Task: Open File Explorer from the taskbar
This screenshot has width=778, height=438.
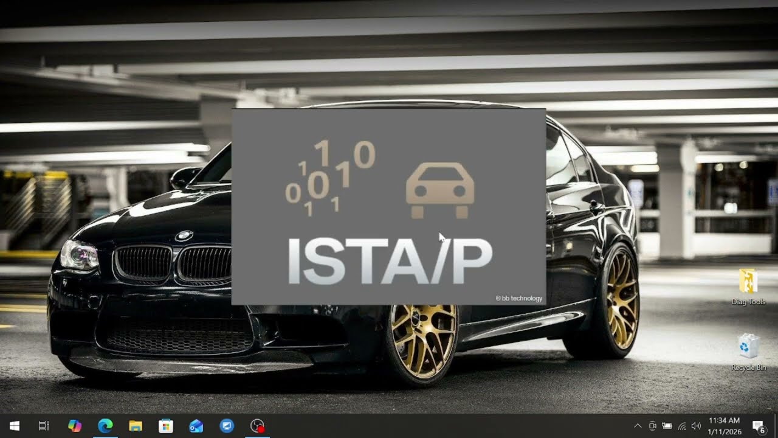Action: (x=136, y=426)
